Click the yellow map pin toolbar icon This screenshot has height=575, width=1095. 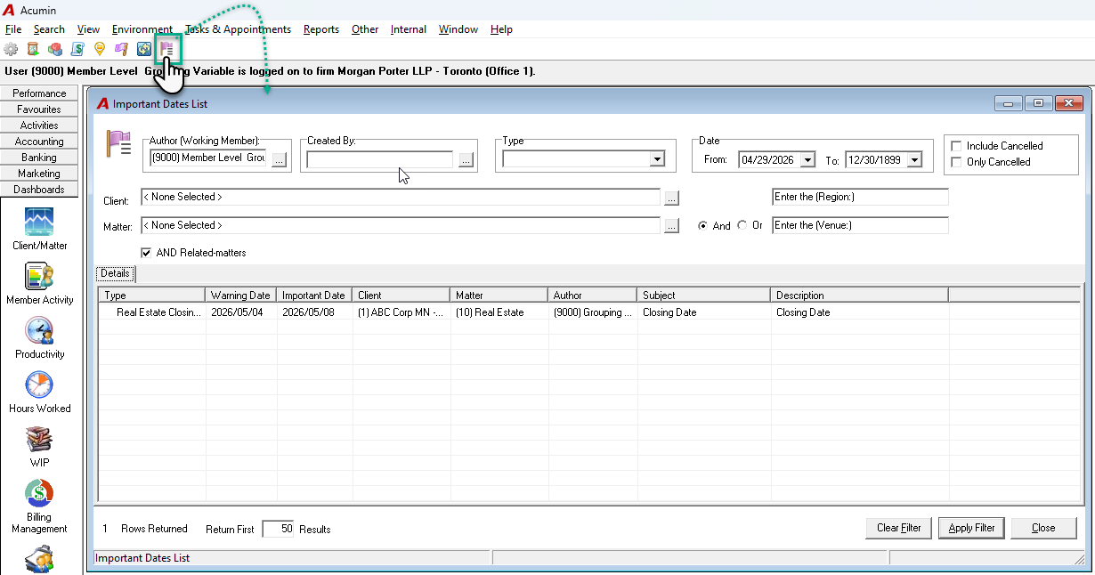pos(100,49)
